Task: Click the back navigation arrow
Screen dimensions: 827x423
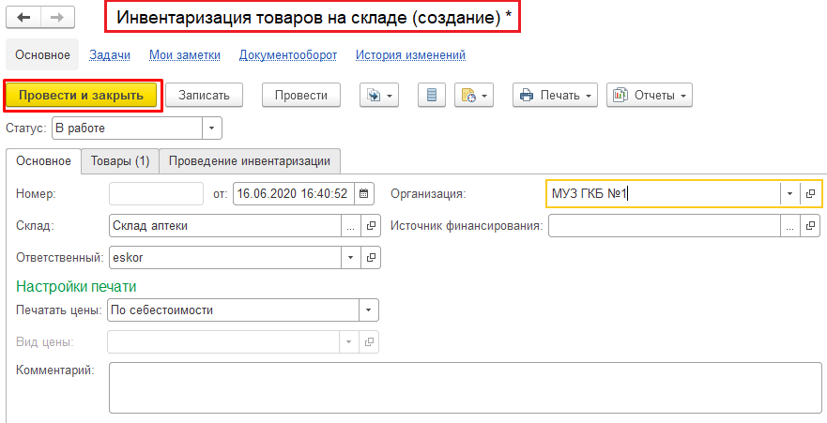Action: [x=23, y=18]
